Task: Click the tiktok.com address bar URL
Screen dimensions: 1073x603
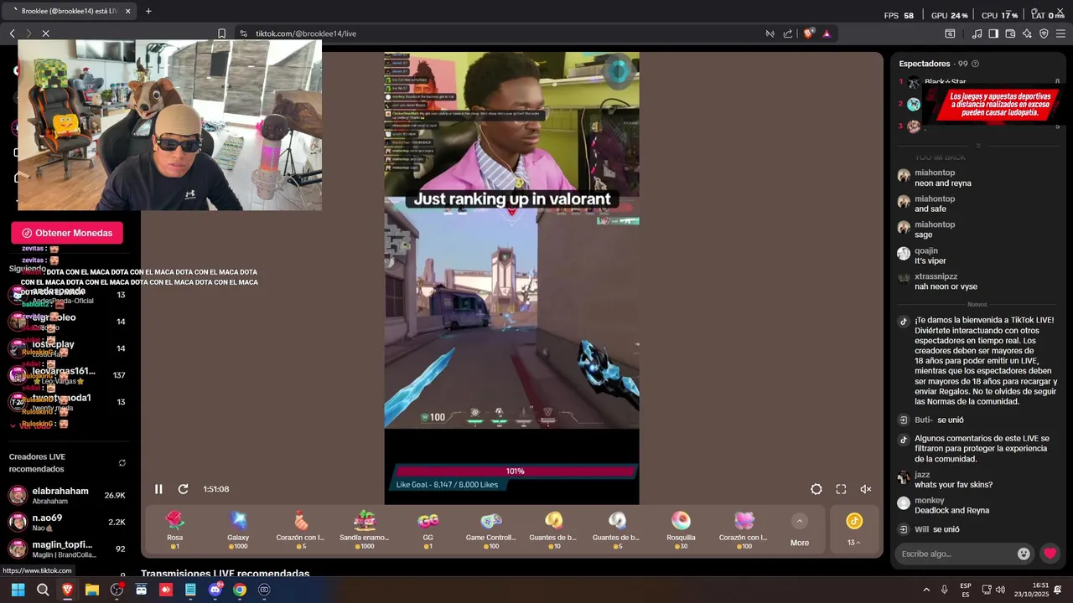Action: pyautogui.click(x=306, y=33)
